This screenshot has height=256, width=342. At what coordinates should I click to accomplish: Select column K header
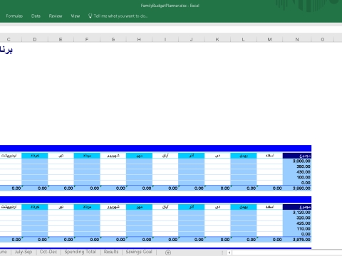coord(217,39)
